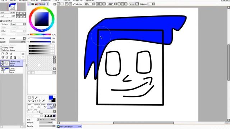Click the navigator canvas thumbnail
This screenshot has width=230, height=129.
(x=13, y=7)
